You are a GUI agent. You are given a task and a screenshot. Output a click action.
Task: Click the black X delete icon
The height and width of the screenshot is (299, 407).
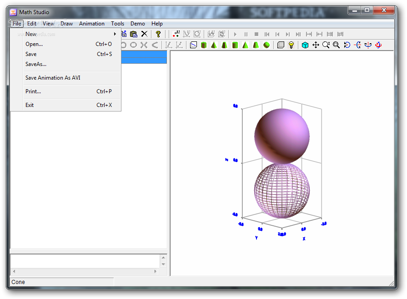pyautogui.click(x=144, y=34)
